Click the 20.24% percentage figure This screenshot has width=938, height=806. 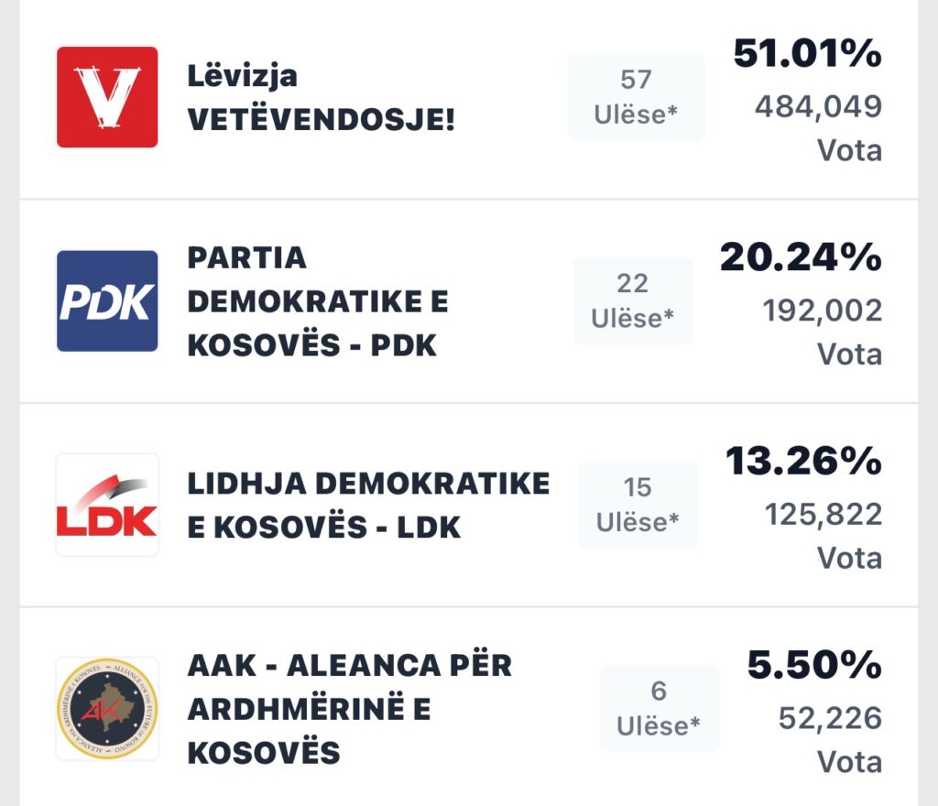[801, 259]
